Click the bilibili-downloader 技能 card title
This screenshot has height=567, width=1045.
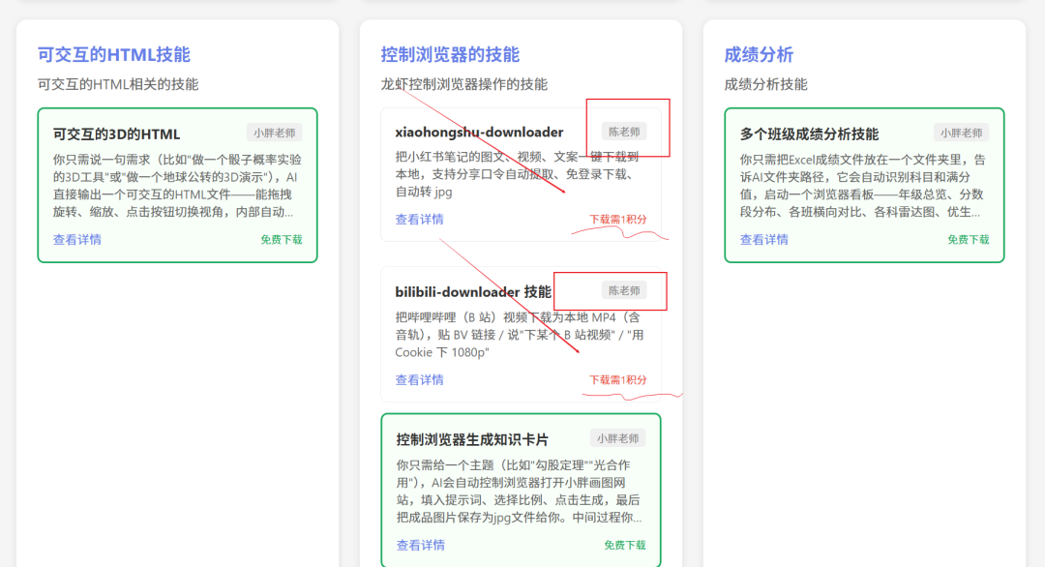(473, 292)
